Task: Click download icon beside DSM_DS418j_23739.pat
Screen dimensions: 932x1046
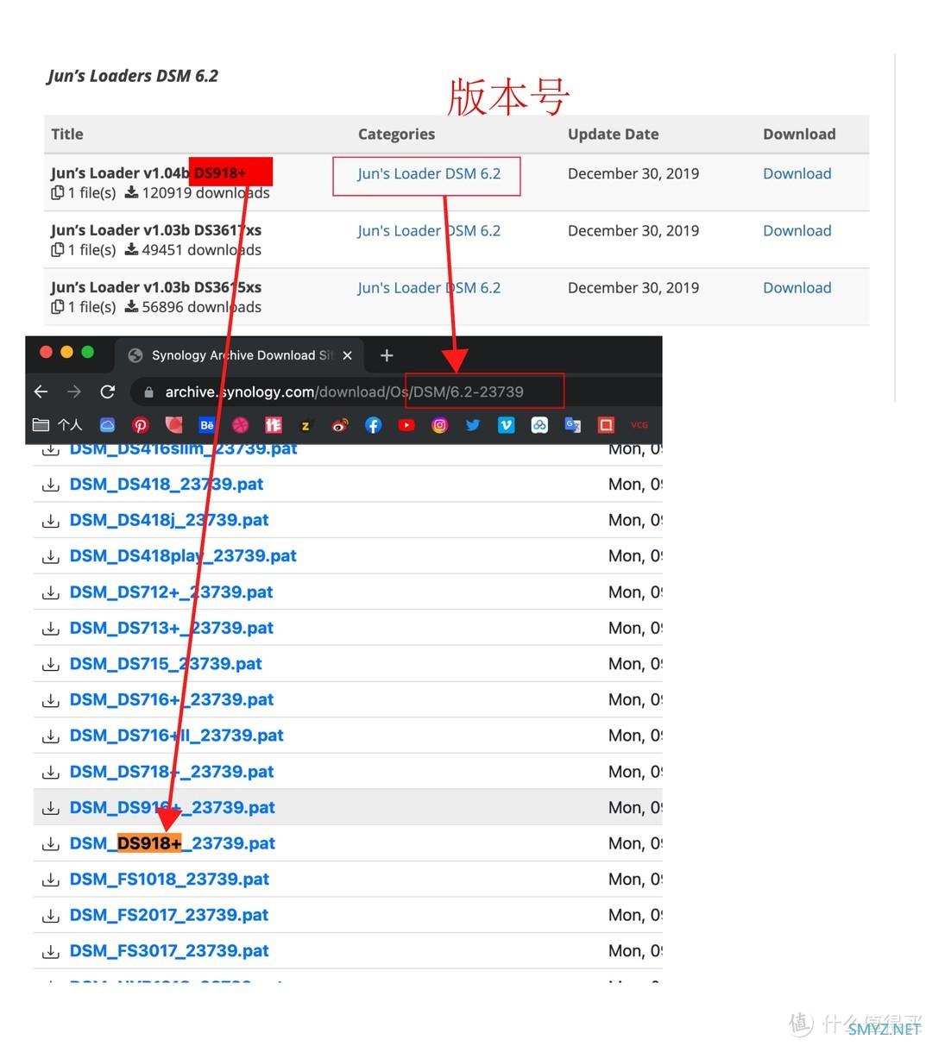Action: (51, 521)
